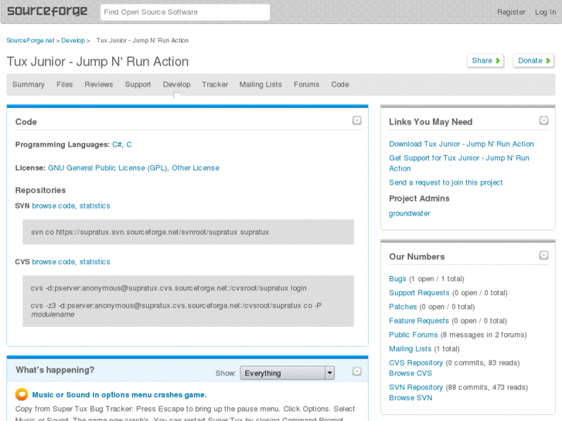Open the GNU General Public License link
562x421 pixels.
[x=107, y=168]
